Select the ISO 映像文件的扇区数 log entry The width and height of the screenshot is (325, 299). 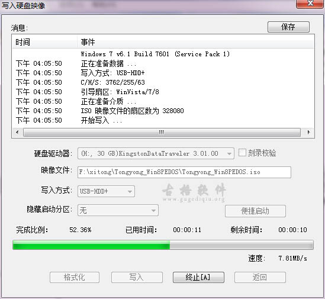pyautogui.click(x=132, y=111)
